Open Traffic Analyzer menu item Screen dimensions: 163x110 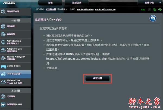[15, 58]
